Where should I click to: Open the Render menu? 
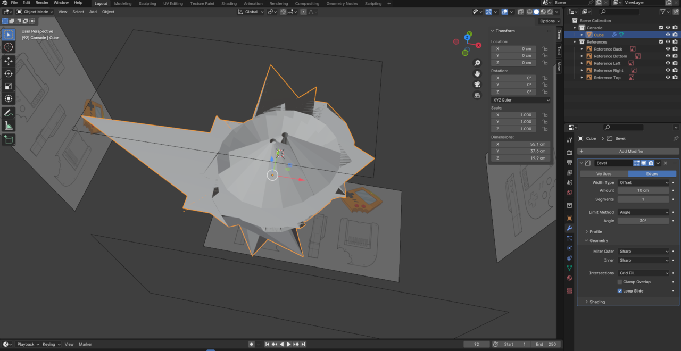pyautogui.click(x=42, y=3)
